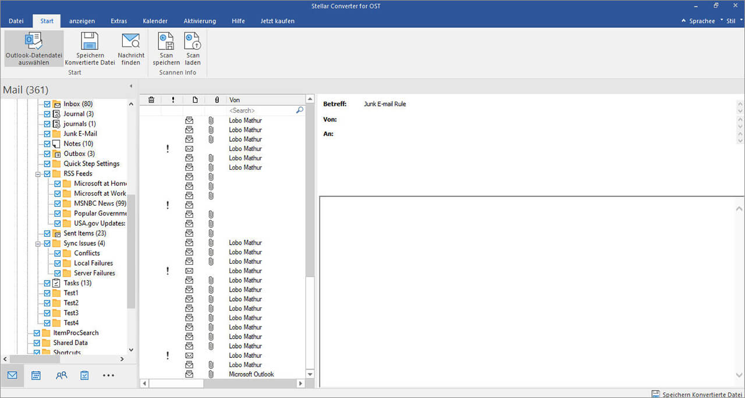Uncheck Junk E-Mail folder checkbox

(x=48, y=134)
